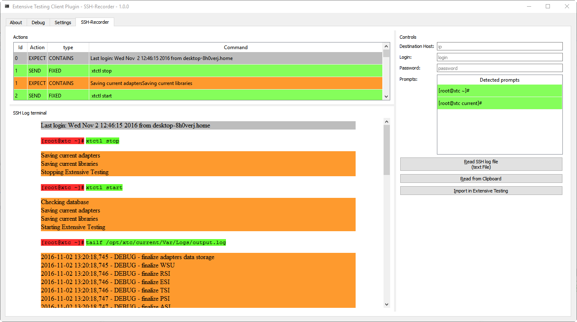This screenshot has height=322, width=577.
Task: Focus the Login input field
Action: point(499,57)
